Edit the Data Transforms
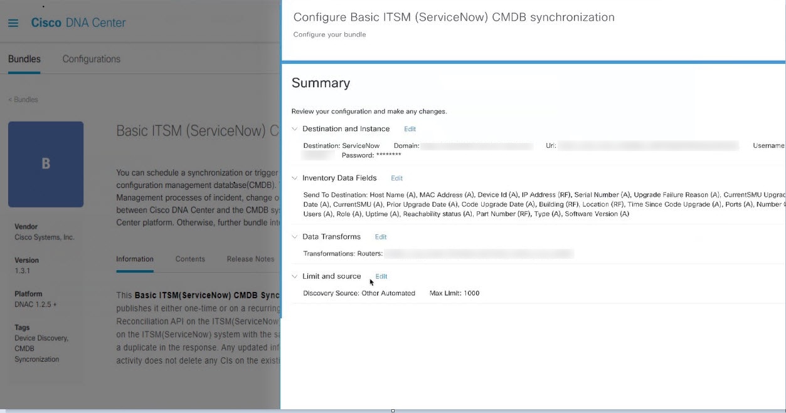This screenshot has width=786, height=413. tap(381, 237)
